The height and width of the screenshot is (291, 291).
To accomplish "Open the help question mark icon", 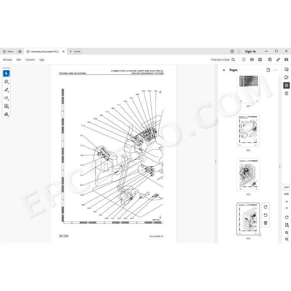I will point(232,52).
